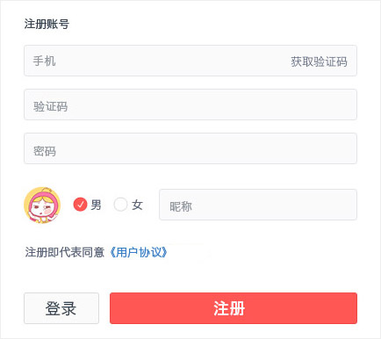Click the 昵称 nickname input field

[258, 205]
